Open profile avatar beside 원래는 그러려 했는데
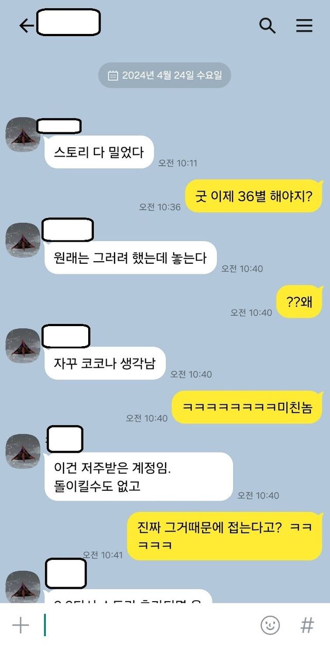The width and height of the screenshot is (330, 647). click(x=23, y=240)
